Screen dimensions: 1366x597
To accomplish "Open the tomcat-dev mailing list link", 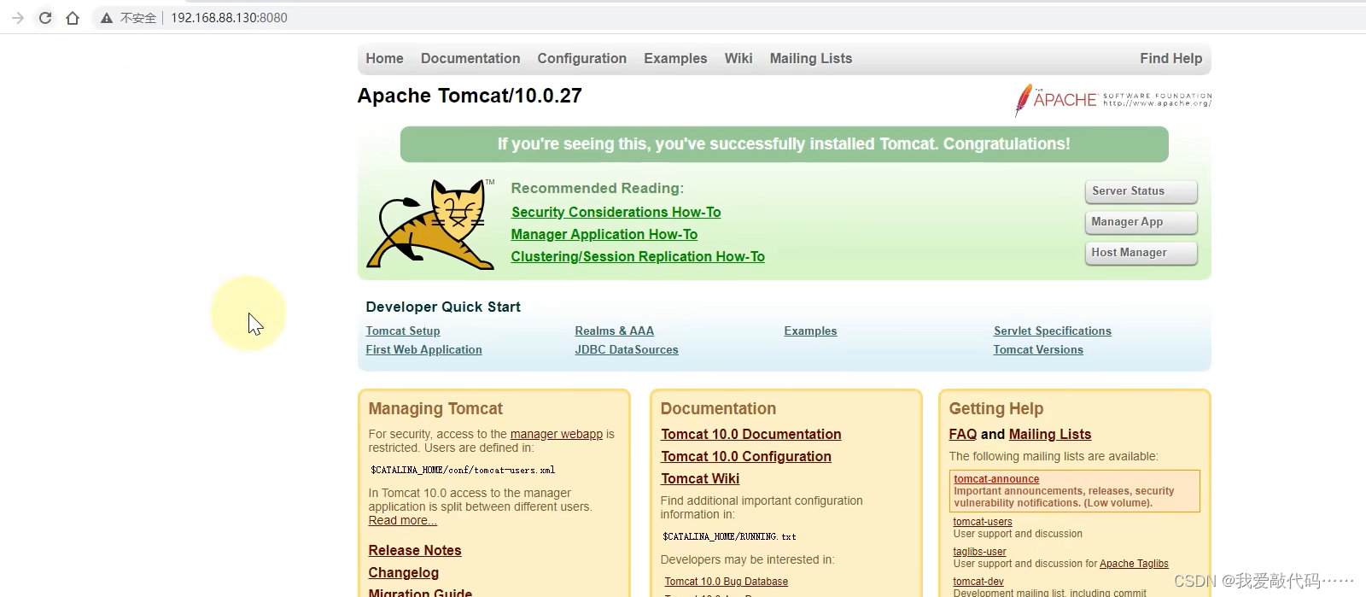I will click(x=978, y=582).
